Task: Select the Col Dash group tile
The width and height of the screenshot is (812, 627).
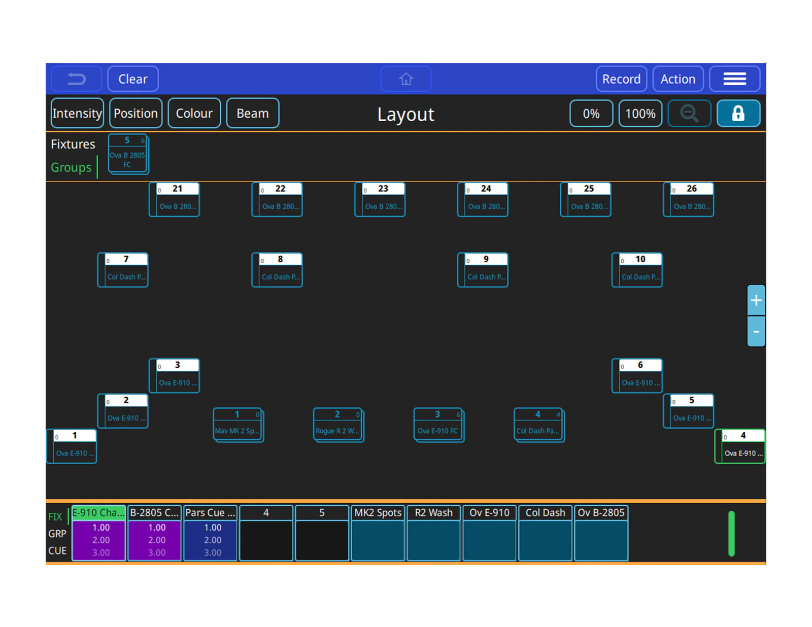Action: coord(546,533)
